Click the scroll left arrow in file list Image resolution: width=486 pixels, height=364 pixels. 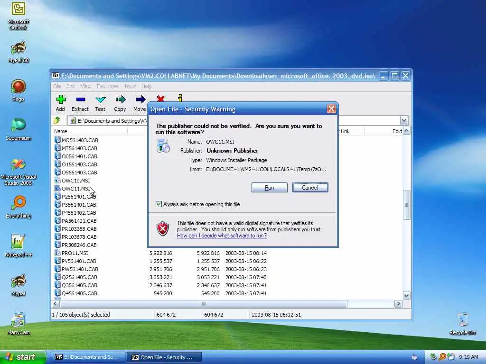click(x=56, y=304)
